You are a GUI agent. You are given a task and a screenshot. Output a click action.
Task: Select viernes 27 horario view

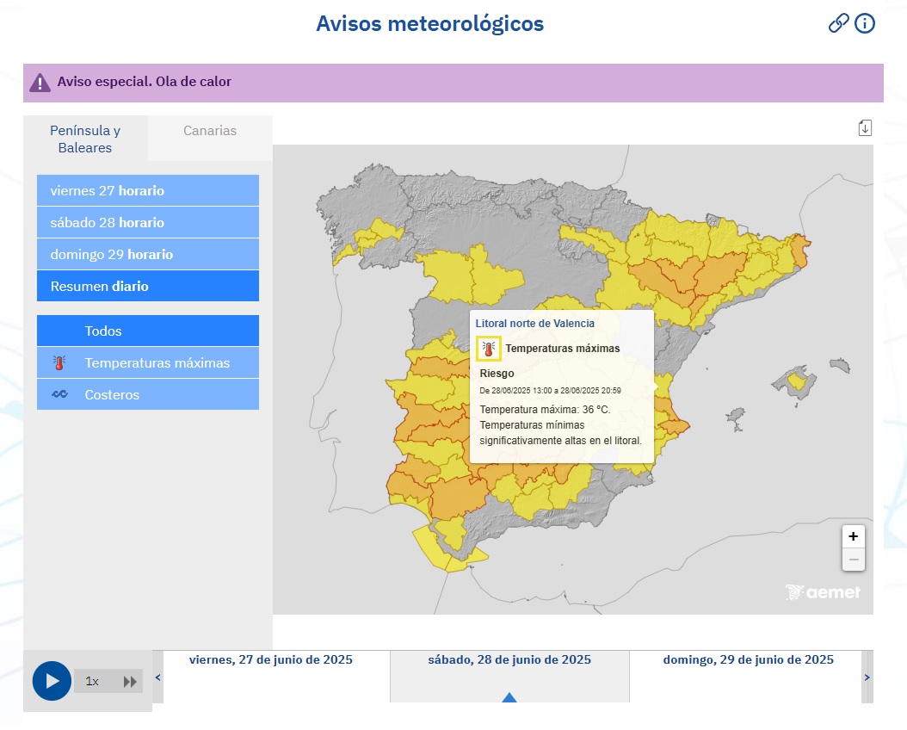(148, 190)
